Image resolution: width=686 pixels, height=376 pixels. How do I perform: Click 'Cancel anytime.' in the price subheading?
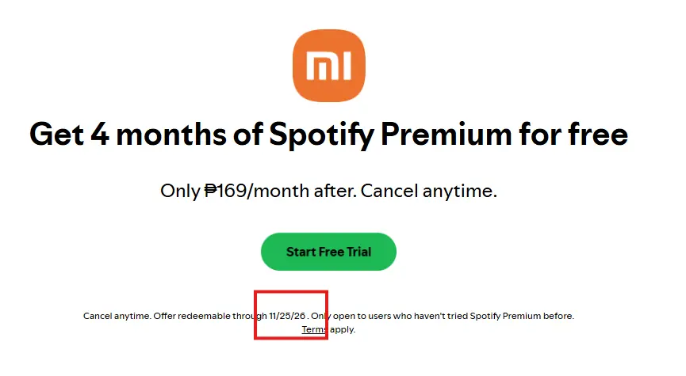[x=429, y=191]
